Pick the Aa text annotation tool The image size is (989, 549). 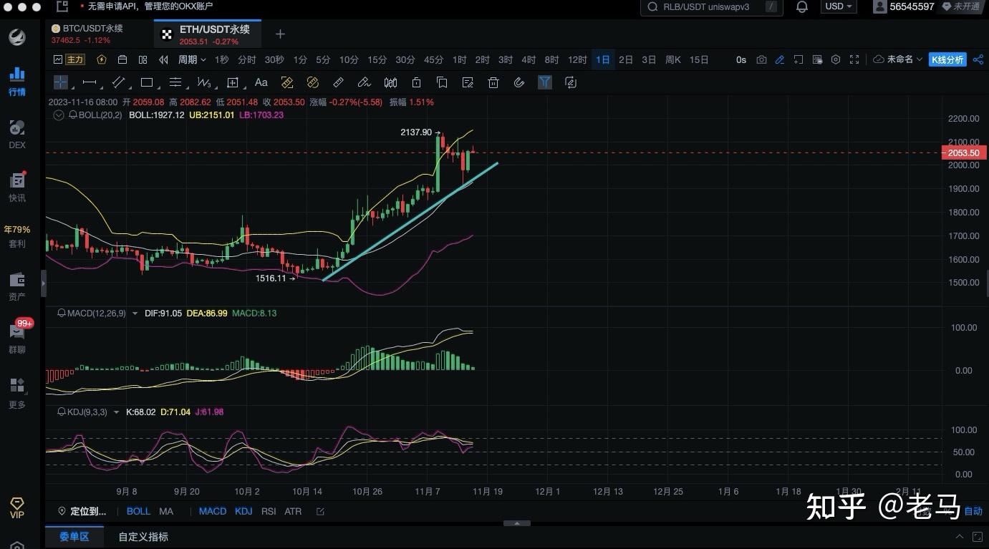click(261, 82)
